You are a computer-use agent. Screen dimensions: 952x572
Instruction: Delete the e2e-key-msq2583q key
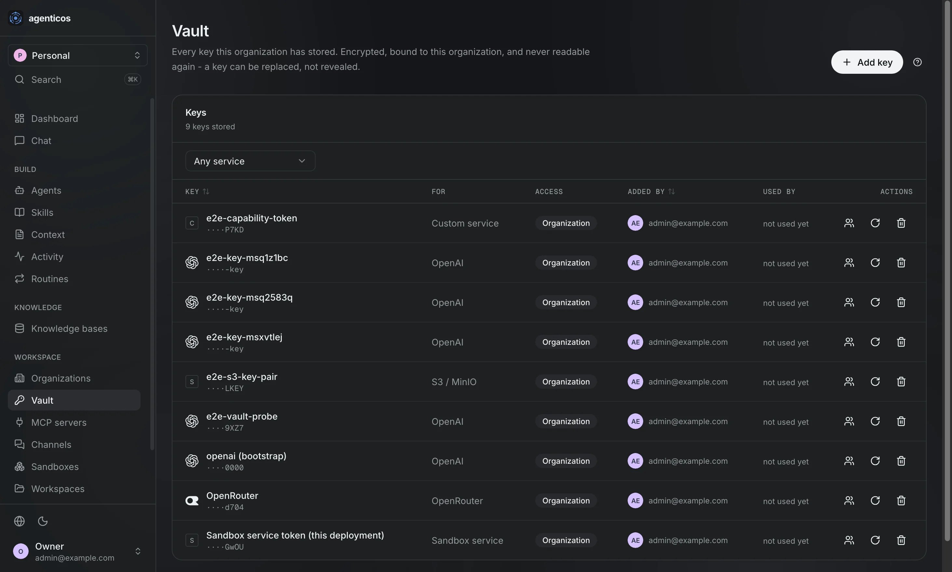[901, 303]
